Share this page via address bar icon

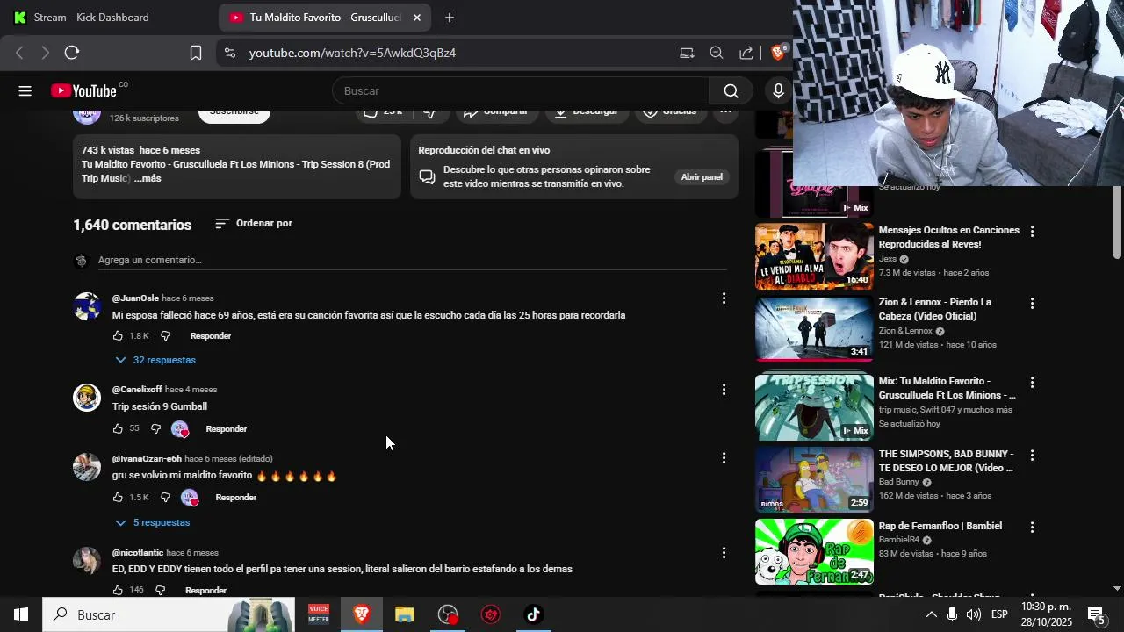coord(746,53)
